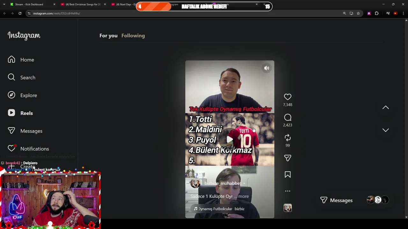Click the page scrollbar down arrow
408x229 pixels.
pos(406,217)
